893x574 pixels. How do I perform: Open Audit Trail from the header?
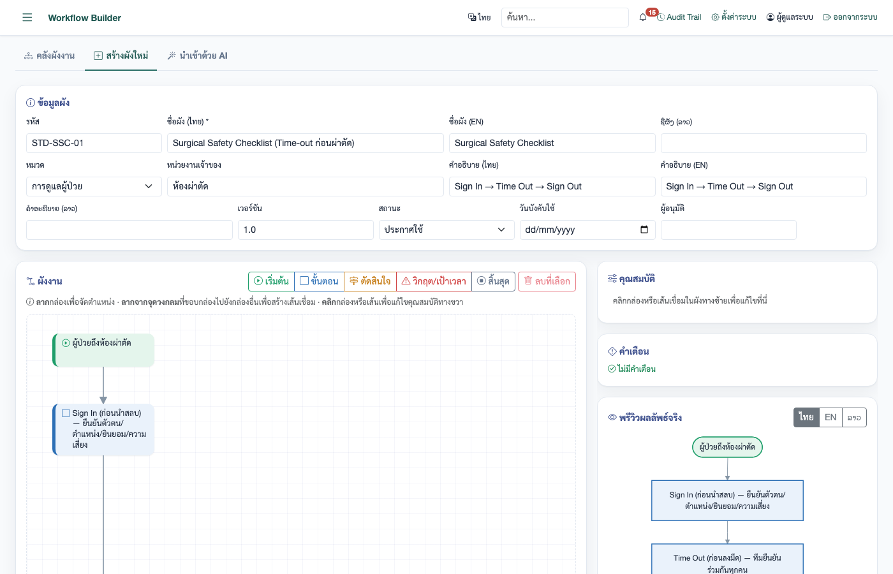679,17
